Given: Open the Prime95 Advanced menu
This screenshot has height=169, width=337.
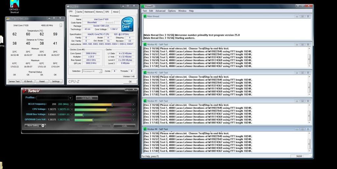Looking at the screenshot, I should tap(160, 11).
